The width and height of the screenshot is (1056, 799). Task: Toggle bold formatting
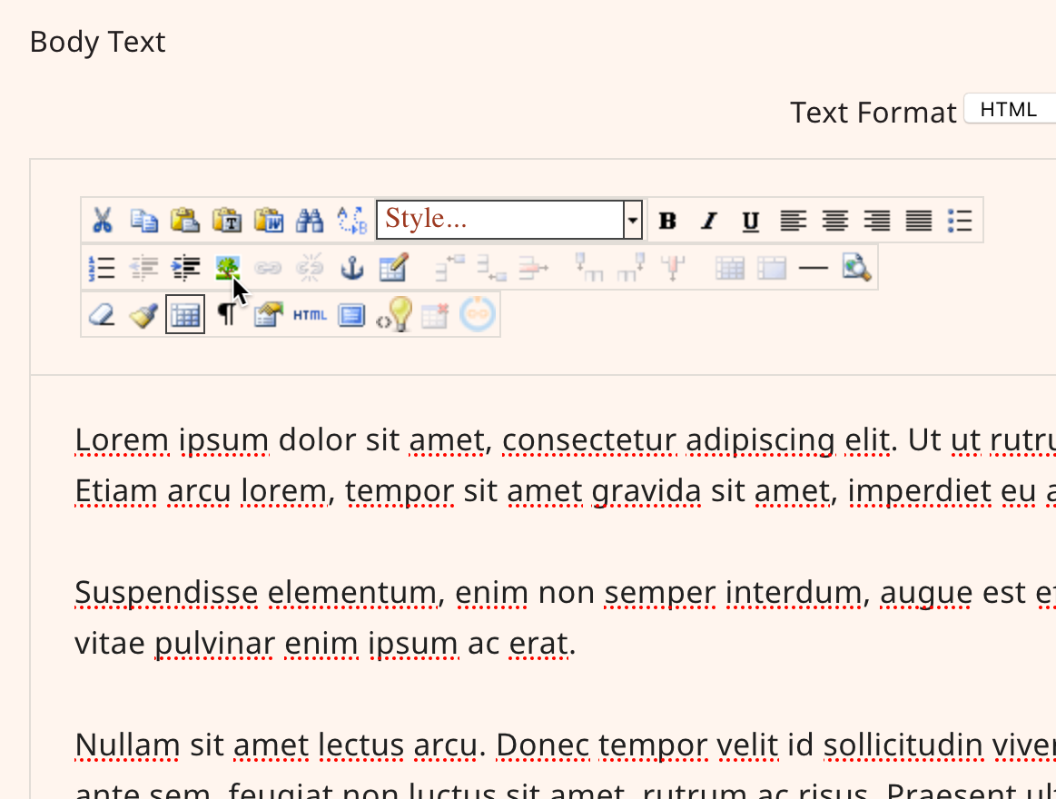pos(667,221)
